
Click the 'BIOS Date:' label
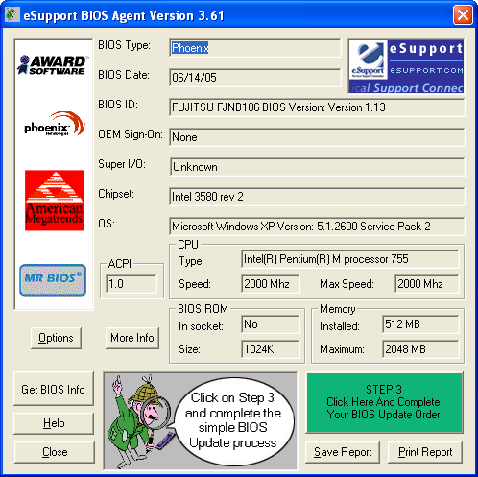pos(124,75)
